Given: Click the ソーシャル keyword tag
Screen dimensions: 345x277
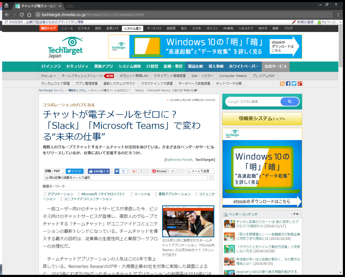Looking at the screenshot, I should tap(142, 194).
